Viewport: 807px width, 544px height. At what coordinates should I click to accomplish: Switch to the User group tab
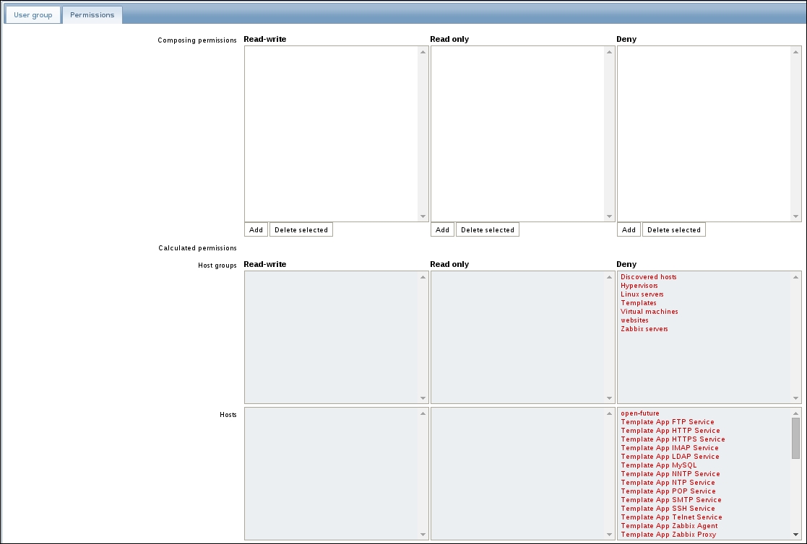coord(33,15)
